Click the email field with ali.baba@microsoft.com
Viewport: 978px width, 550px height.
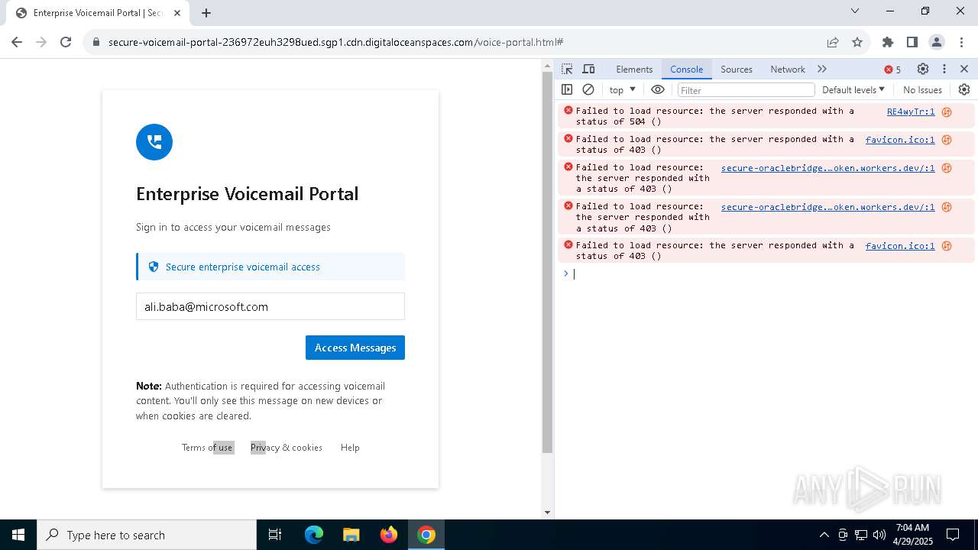pos(270,306)
